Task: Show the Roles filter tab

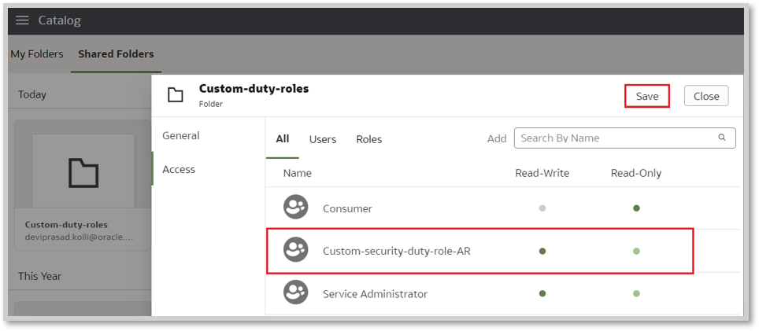Action: click(369, 139)
